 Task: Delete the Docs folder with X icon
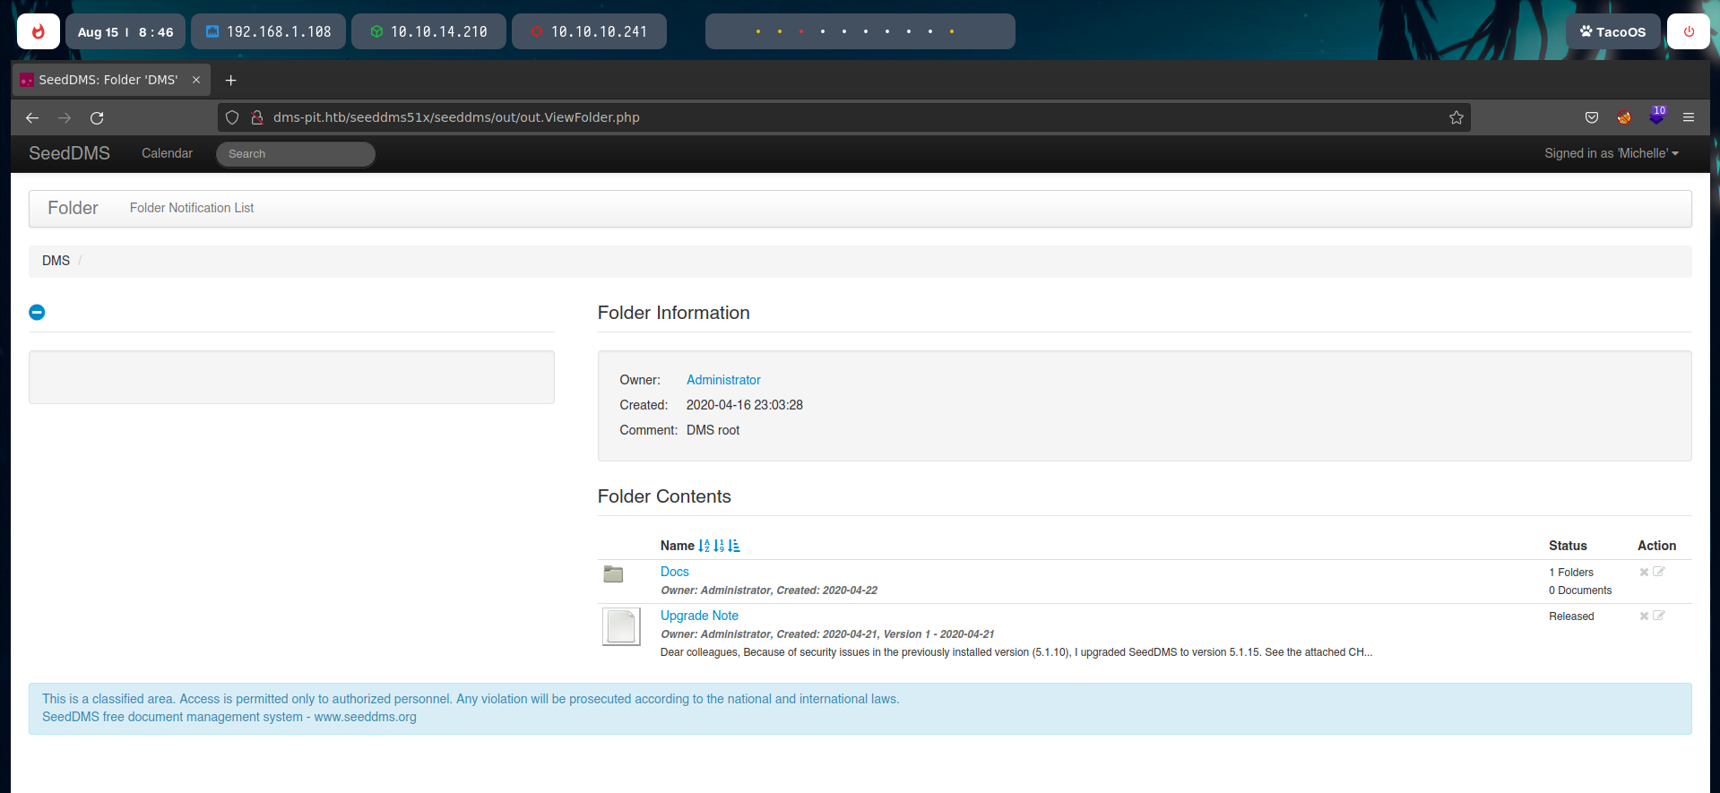pos(1644,573)
